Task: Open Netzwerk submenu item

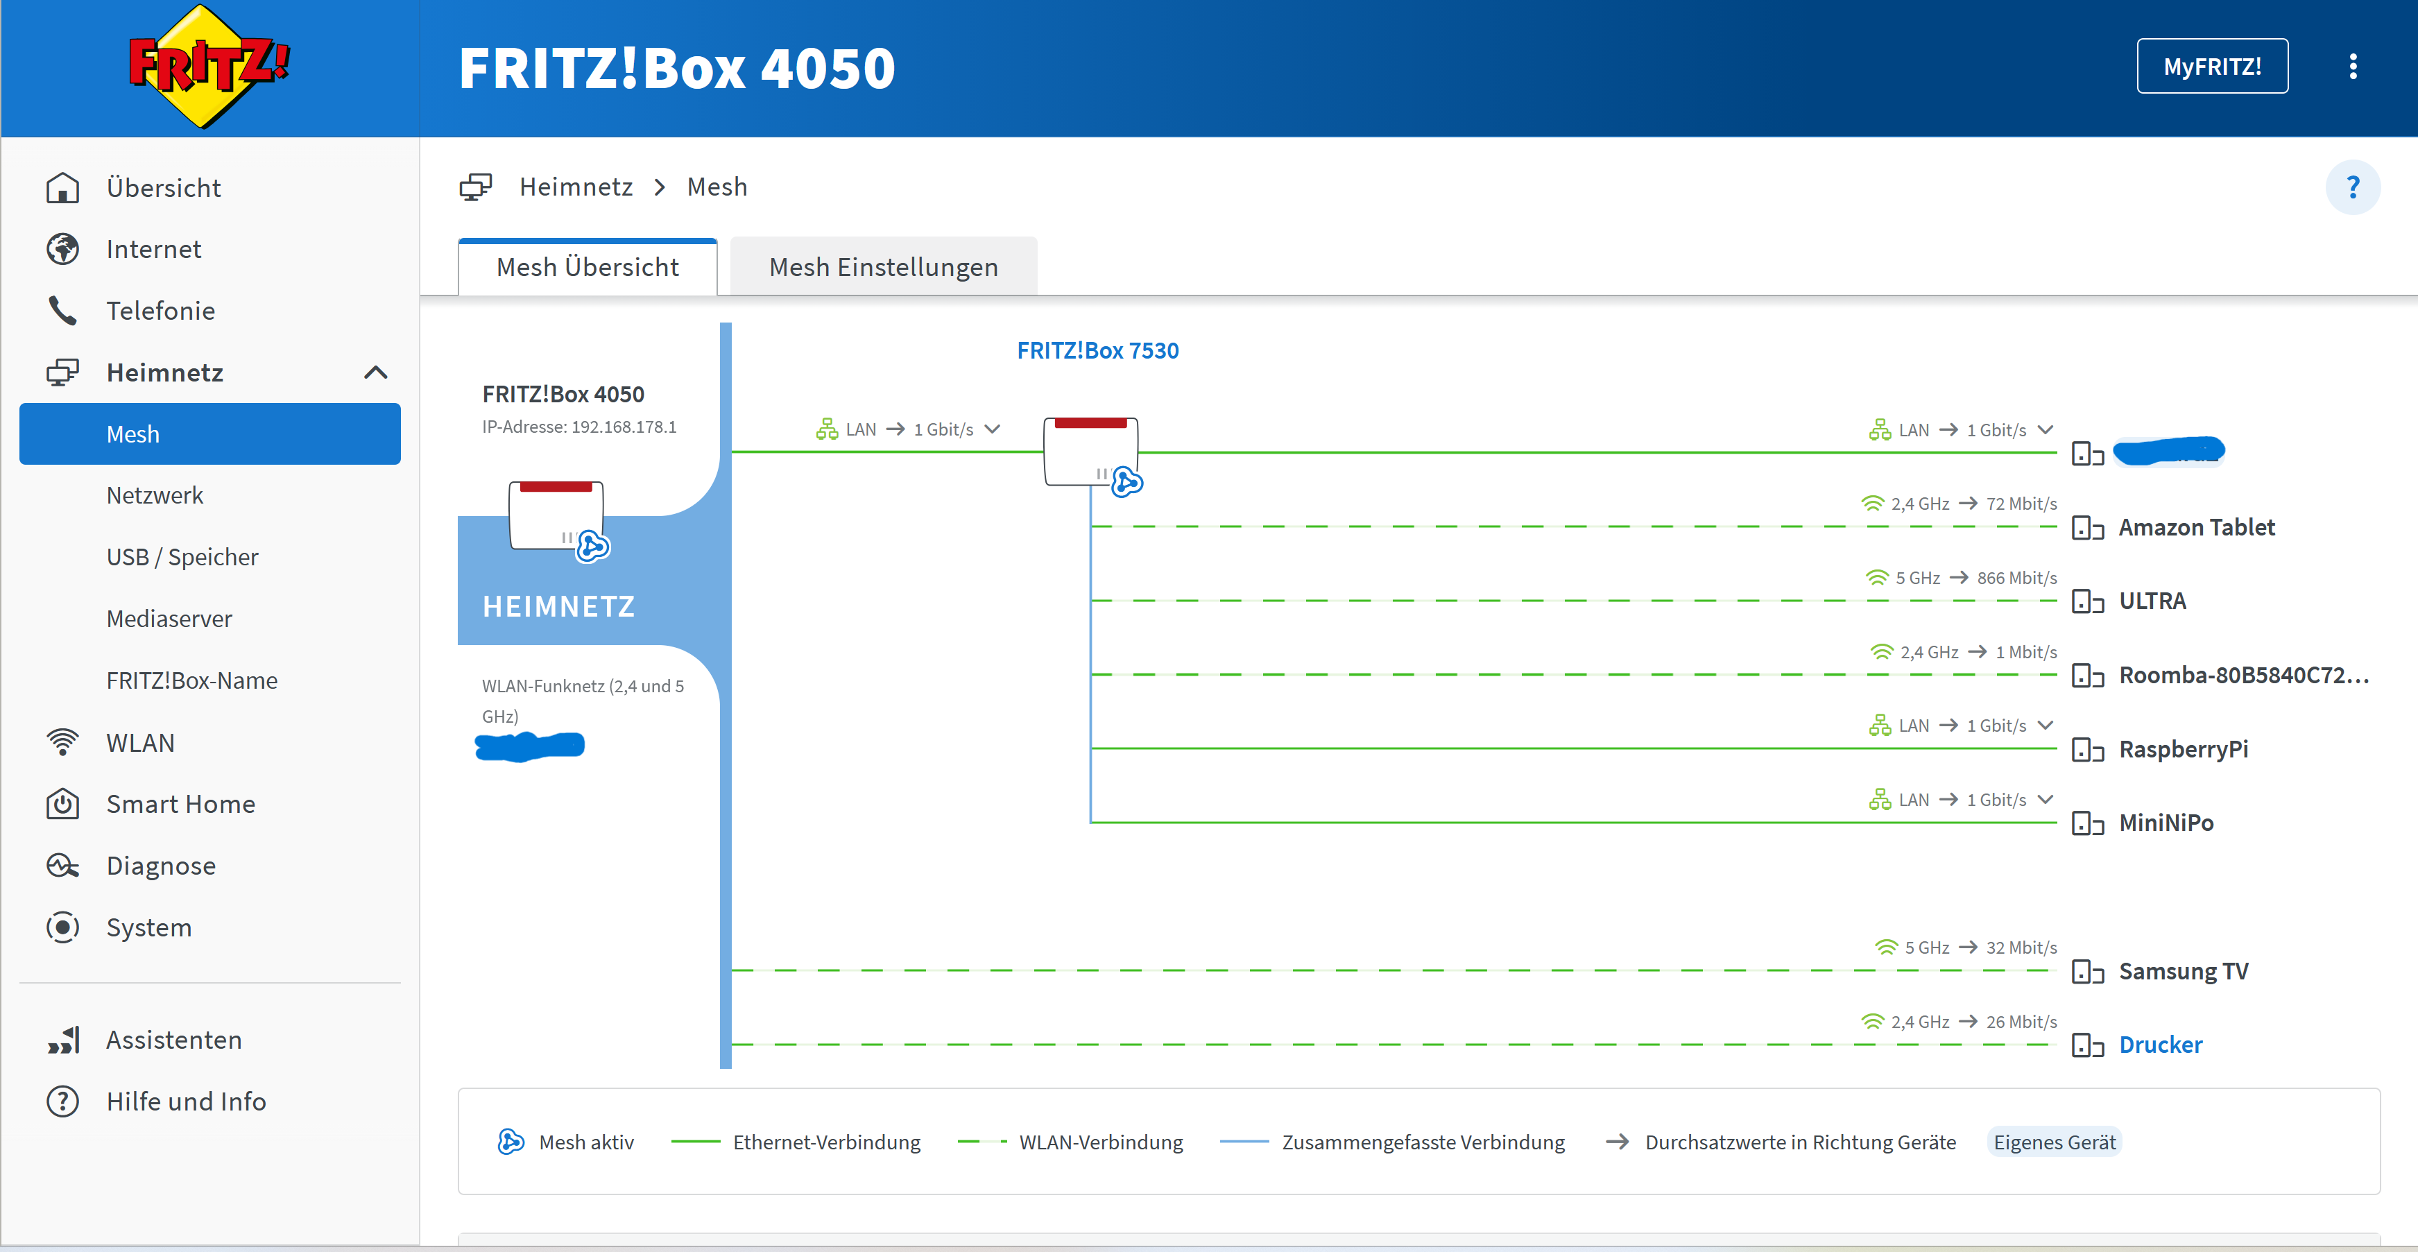Action: click(x=155, y=495)
